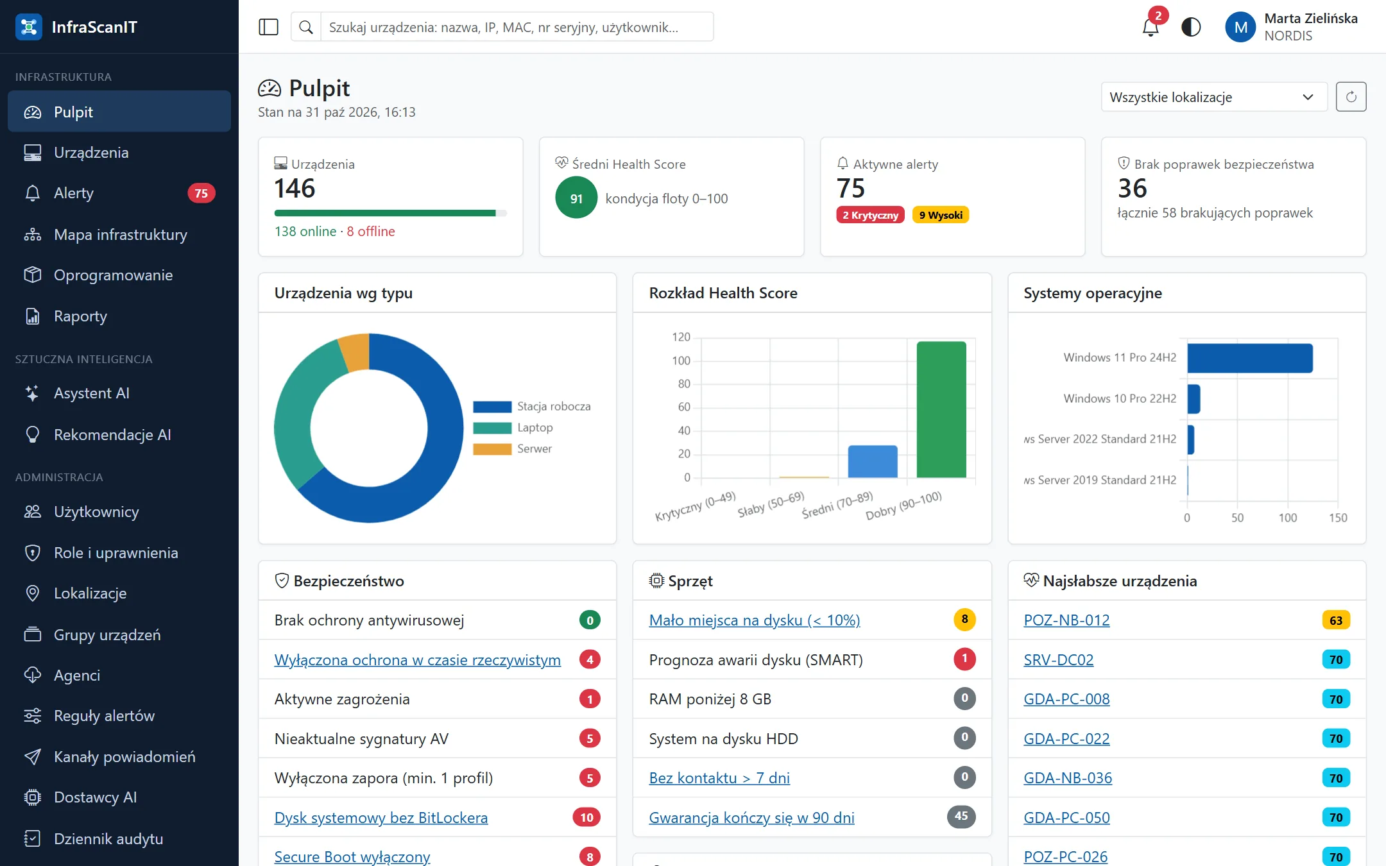
Task: Open Mapa infrastruktury from the sidebar
Action: pyautogui.click(x=119, y=235)
